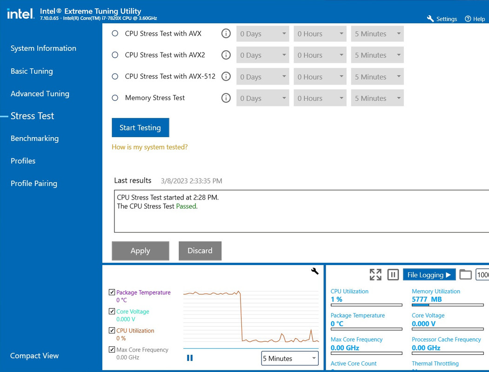Click the 'Active Core Count' label
Image resolution: width=489 pixels, height=372 pixels.
pos(353,363)
